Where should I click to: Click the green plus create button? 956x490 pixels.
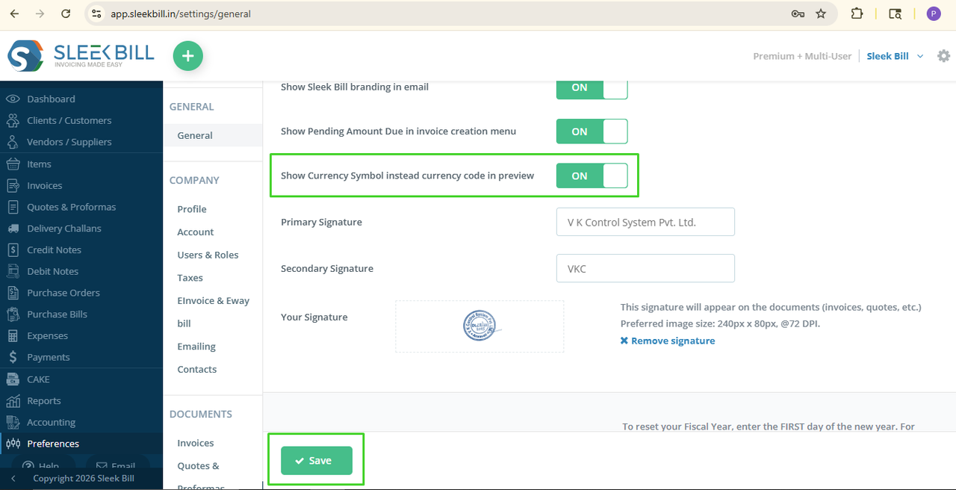point(188,56)
